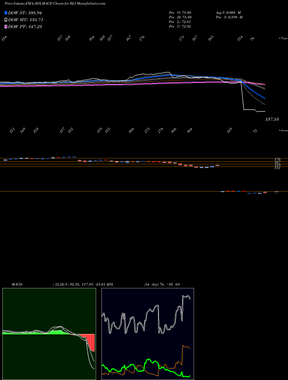The image size is (288, 380).
Task: Click the 137.53 price label
Action: point(272,119)
